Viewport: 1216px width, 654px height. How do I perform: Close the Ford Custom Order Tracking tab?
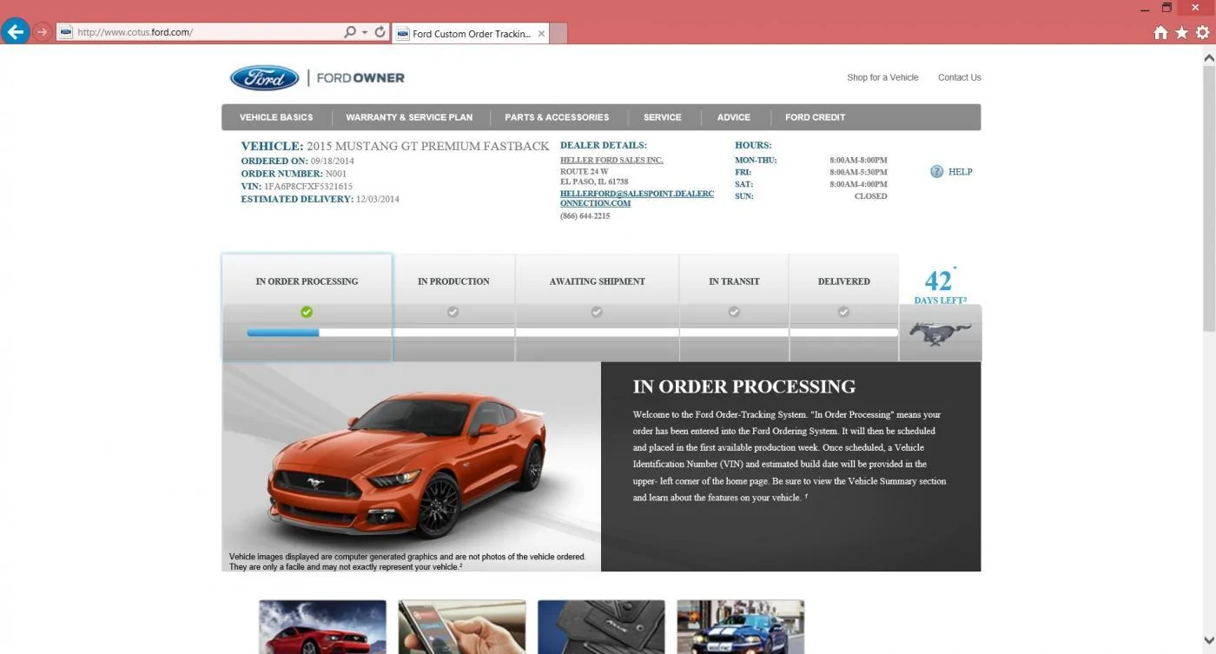541,34
